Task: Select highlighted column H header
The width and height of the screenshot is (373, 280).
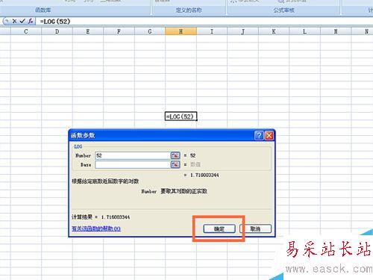Action: (181, 31)
